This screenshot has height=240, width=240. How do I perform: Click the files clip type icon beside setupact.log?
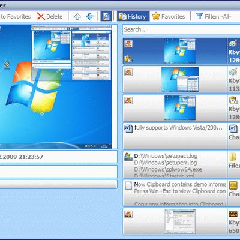(128, 157)
